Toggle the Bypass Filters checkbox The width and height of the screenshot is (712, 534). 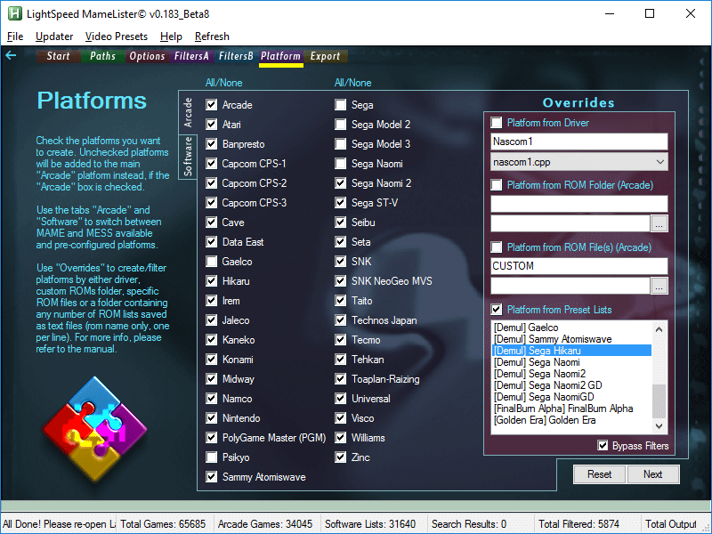pos(603,446)
